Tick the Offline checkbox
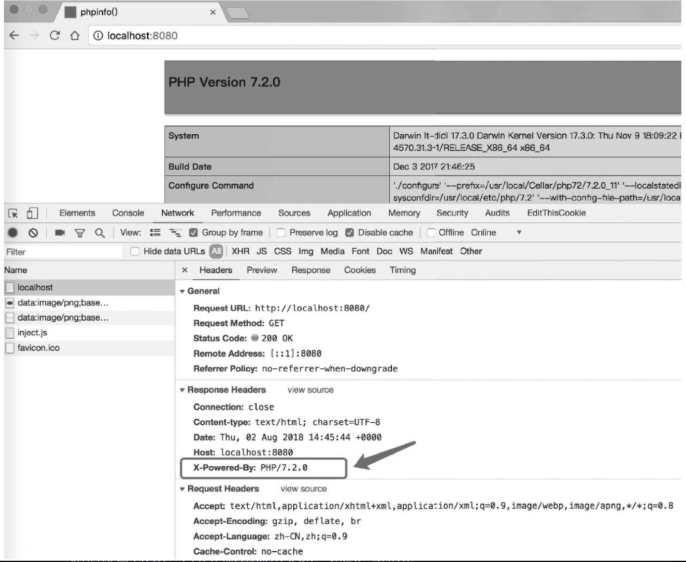 pos(431,233)
